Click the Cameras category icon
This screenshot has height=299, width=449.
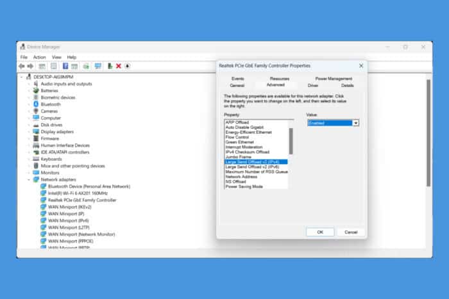[x=36, y=111]
